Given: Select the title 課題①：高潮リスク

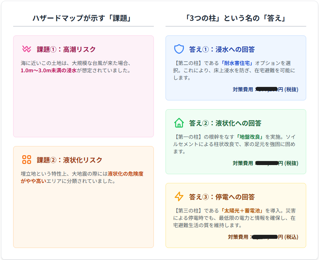Looking at the screenshot, I should point(66,49).
